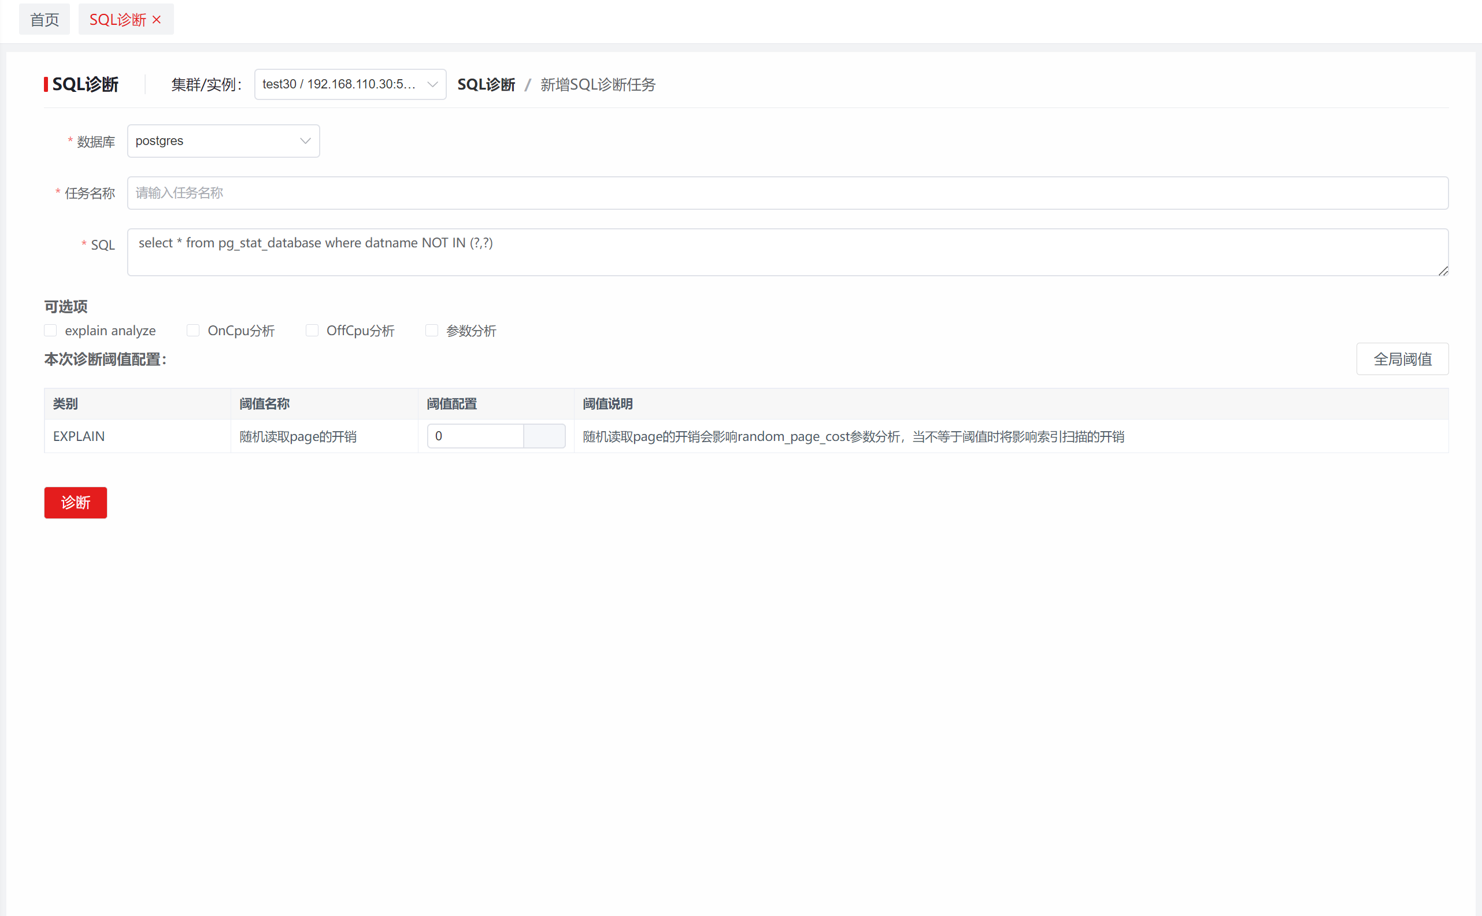Tick the OffCpu分析 checkbox
The height and width of the screenshot is (916, 1482).
point(312,330)
